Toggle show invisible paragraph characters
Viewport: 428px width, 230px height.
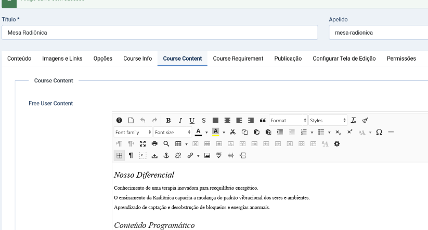[x=131, y=155]
